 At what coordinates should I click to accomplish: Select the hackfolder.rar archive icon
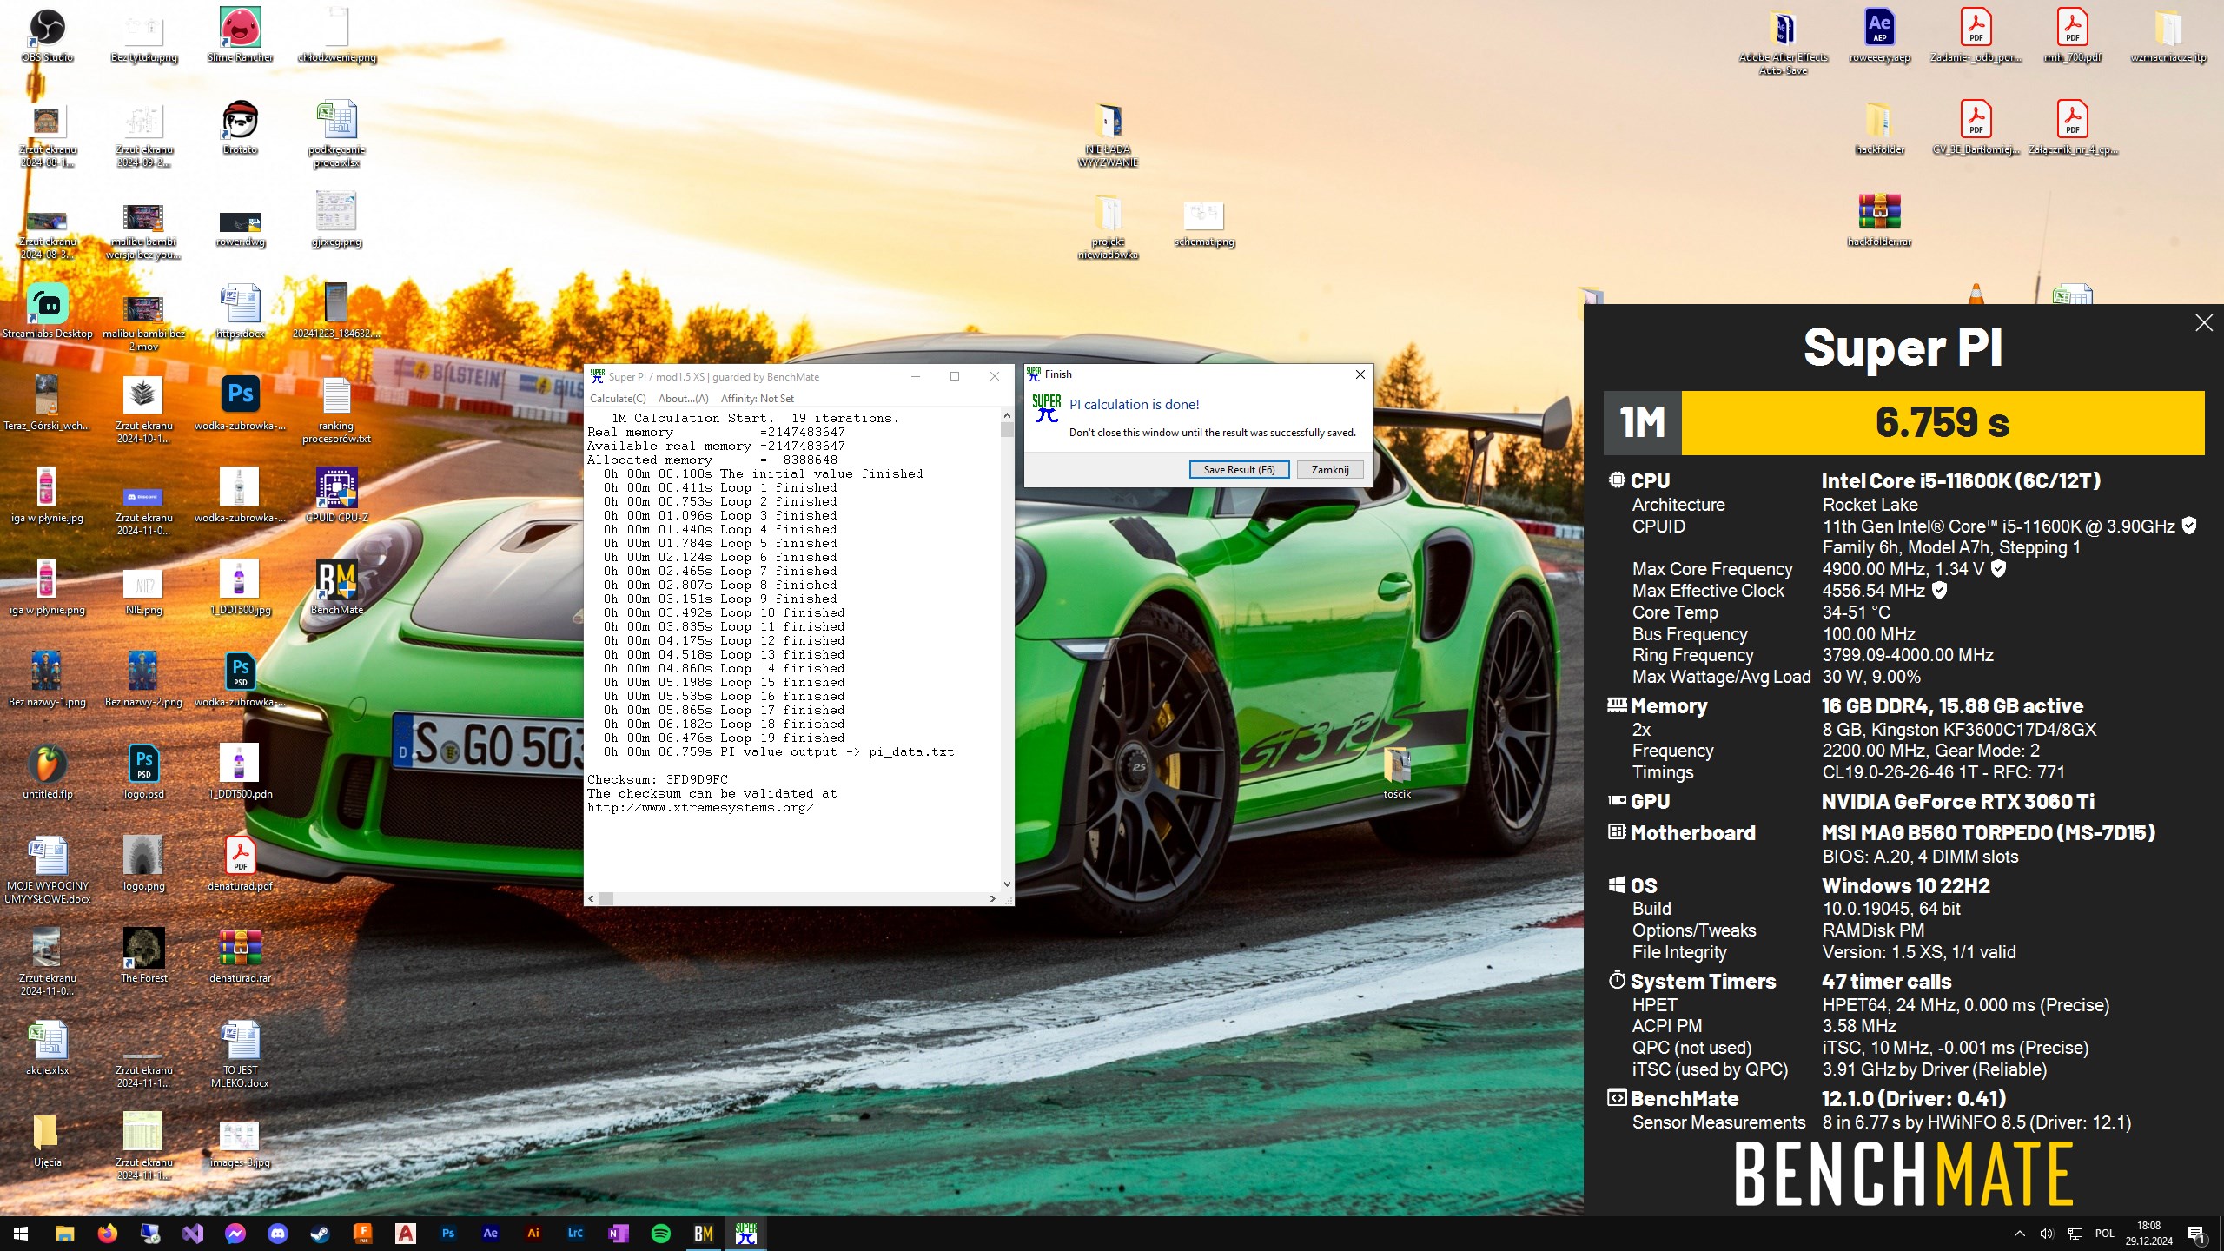pyautogui.click(x=1879, y=219)
